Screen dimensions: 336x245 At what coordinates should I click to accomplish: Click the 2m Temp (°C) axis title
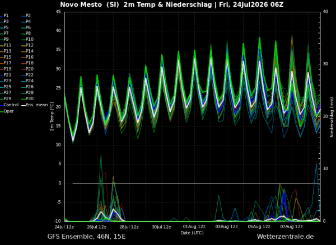click(52, 116)
